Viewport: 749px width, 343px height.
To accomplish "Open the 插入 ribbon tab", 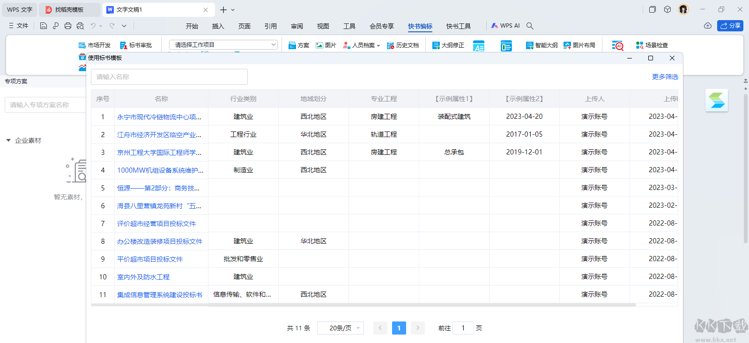I will click(218, 26).
